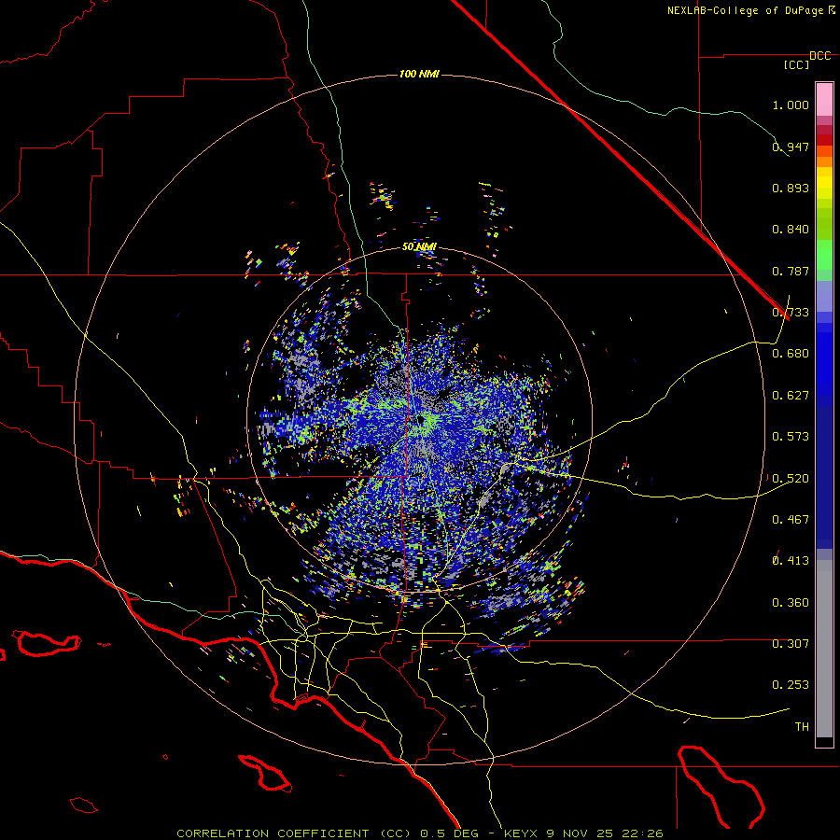The image size is (840, 840).
Task: Click the KEYX radar site identifier
Action: point(521,833)
